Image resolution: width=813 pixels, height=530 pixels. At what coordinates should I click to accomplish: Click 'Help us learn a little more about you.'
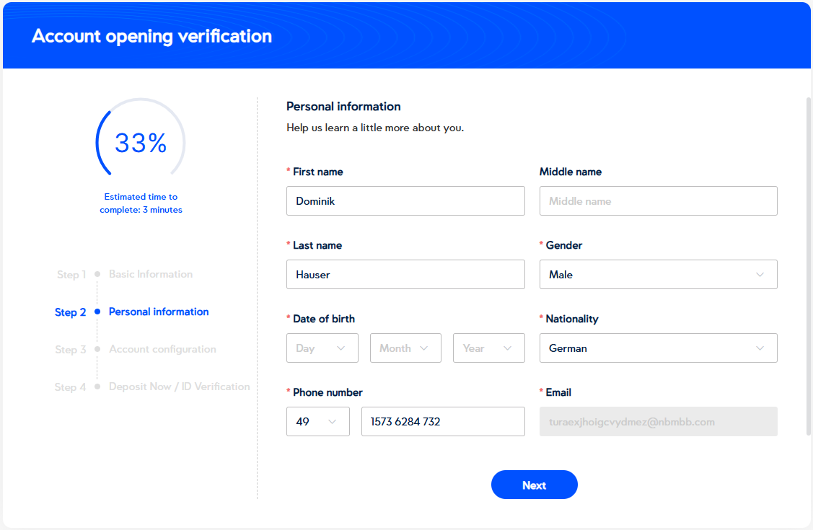375,128
